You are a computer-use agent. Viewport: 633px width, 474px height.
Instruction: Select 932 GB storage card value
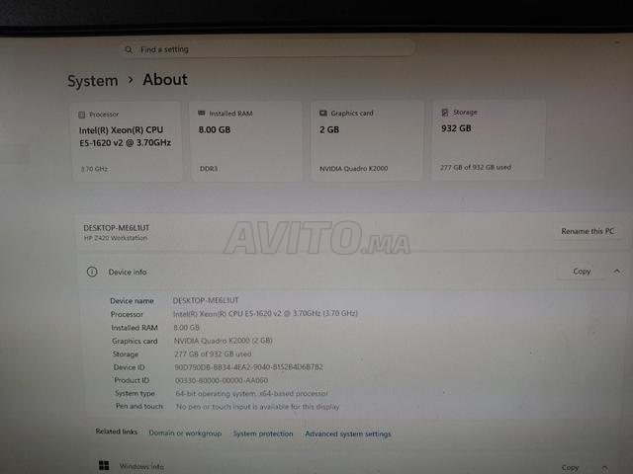(x=456, y=128)
